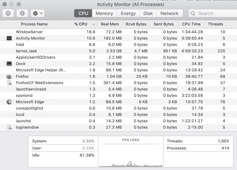This screenshot has width=237, height=170.
Task: Sort by the % CPU column header
Action: click(81, 24)
